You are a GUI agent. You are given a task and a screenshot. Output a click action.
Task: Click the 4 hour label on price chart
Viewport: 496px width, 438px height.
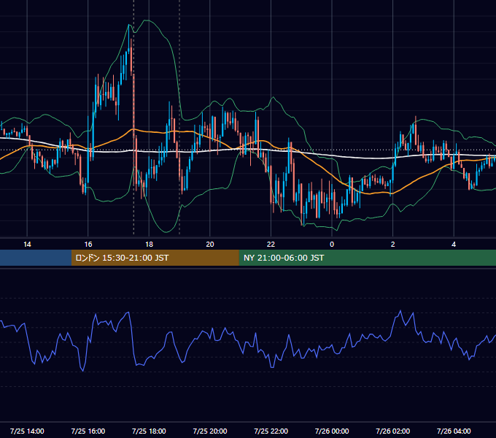point(454,245)
